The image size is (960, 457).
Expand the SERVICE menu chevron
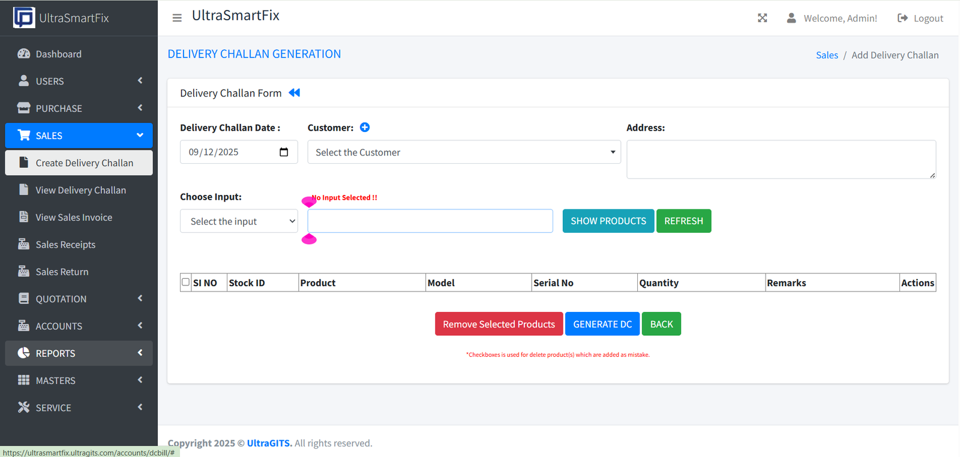140,407
